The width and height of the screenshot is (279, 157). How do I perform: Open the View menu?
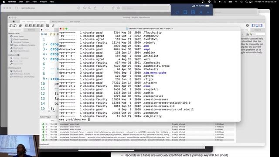(34, 2)
